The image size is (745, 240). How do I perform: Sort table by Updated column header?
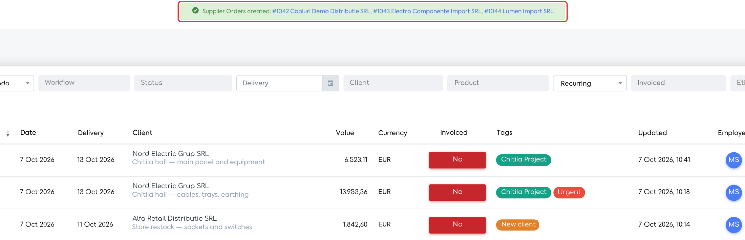652,133
